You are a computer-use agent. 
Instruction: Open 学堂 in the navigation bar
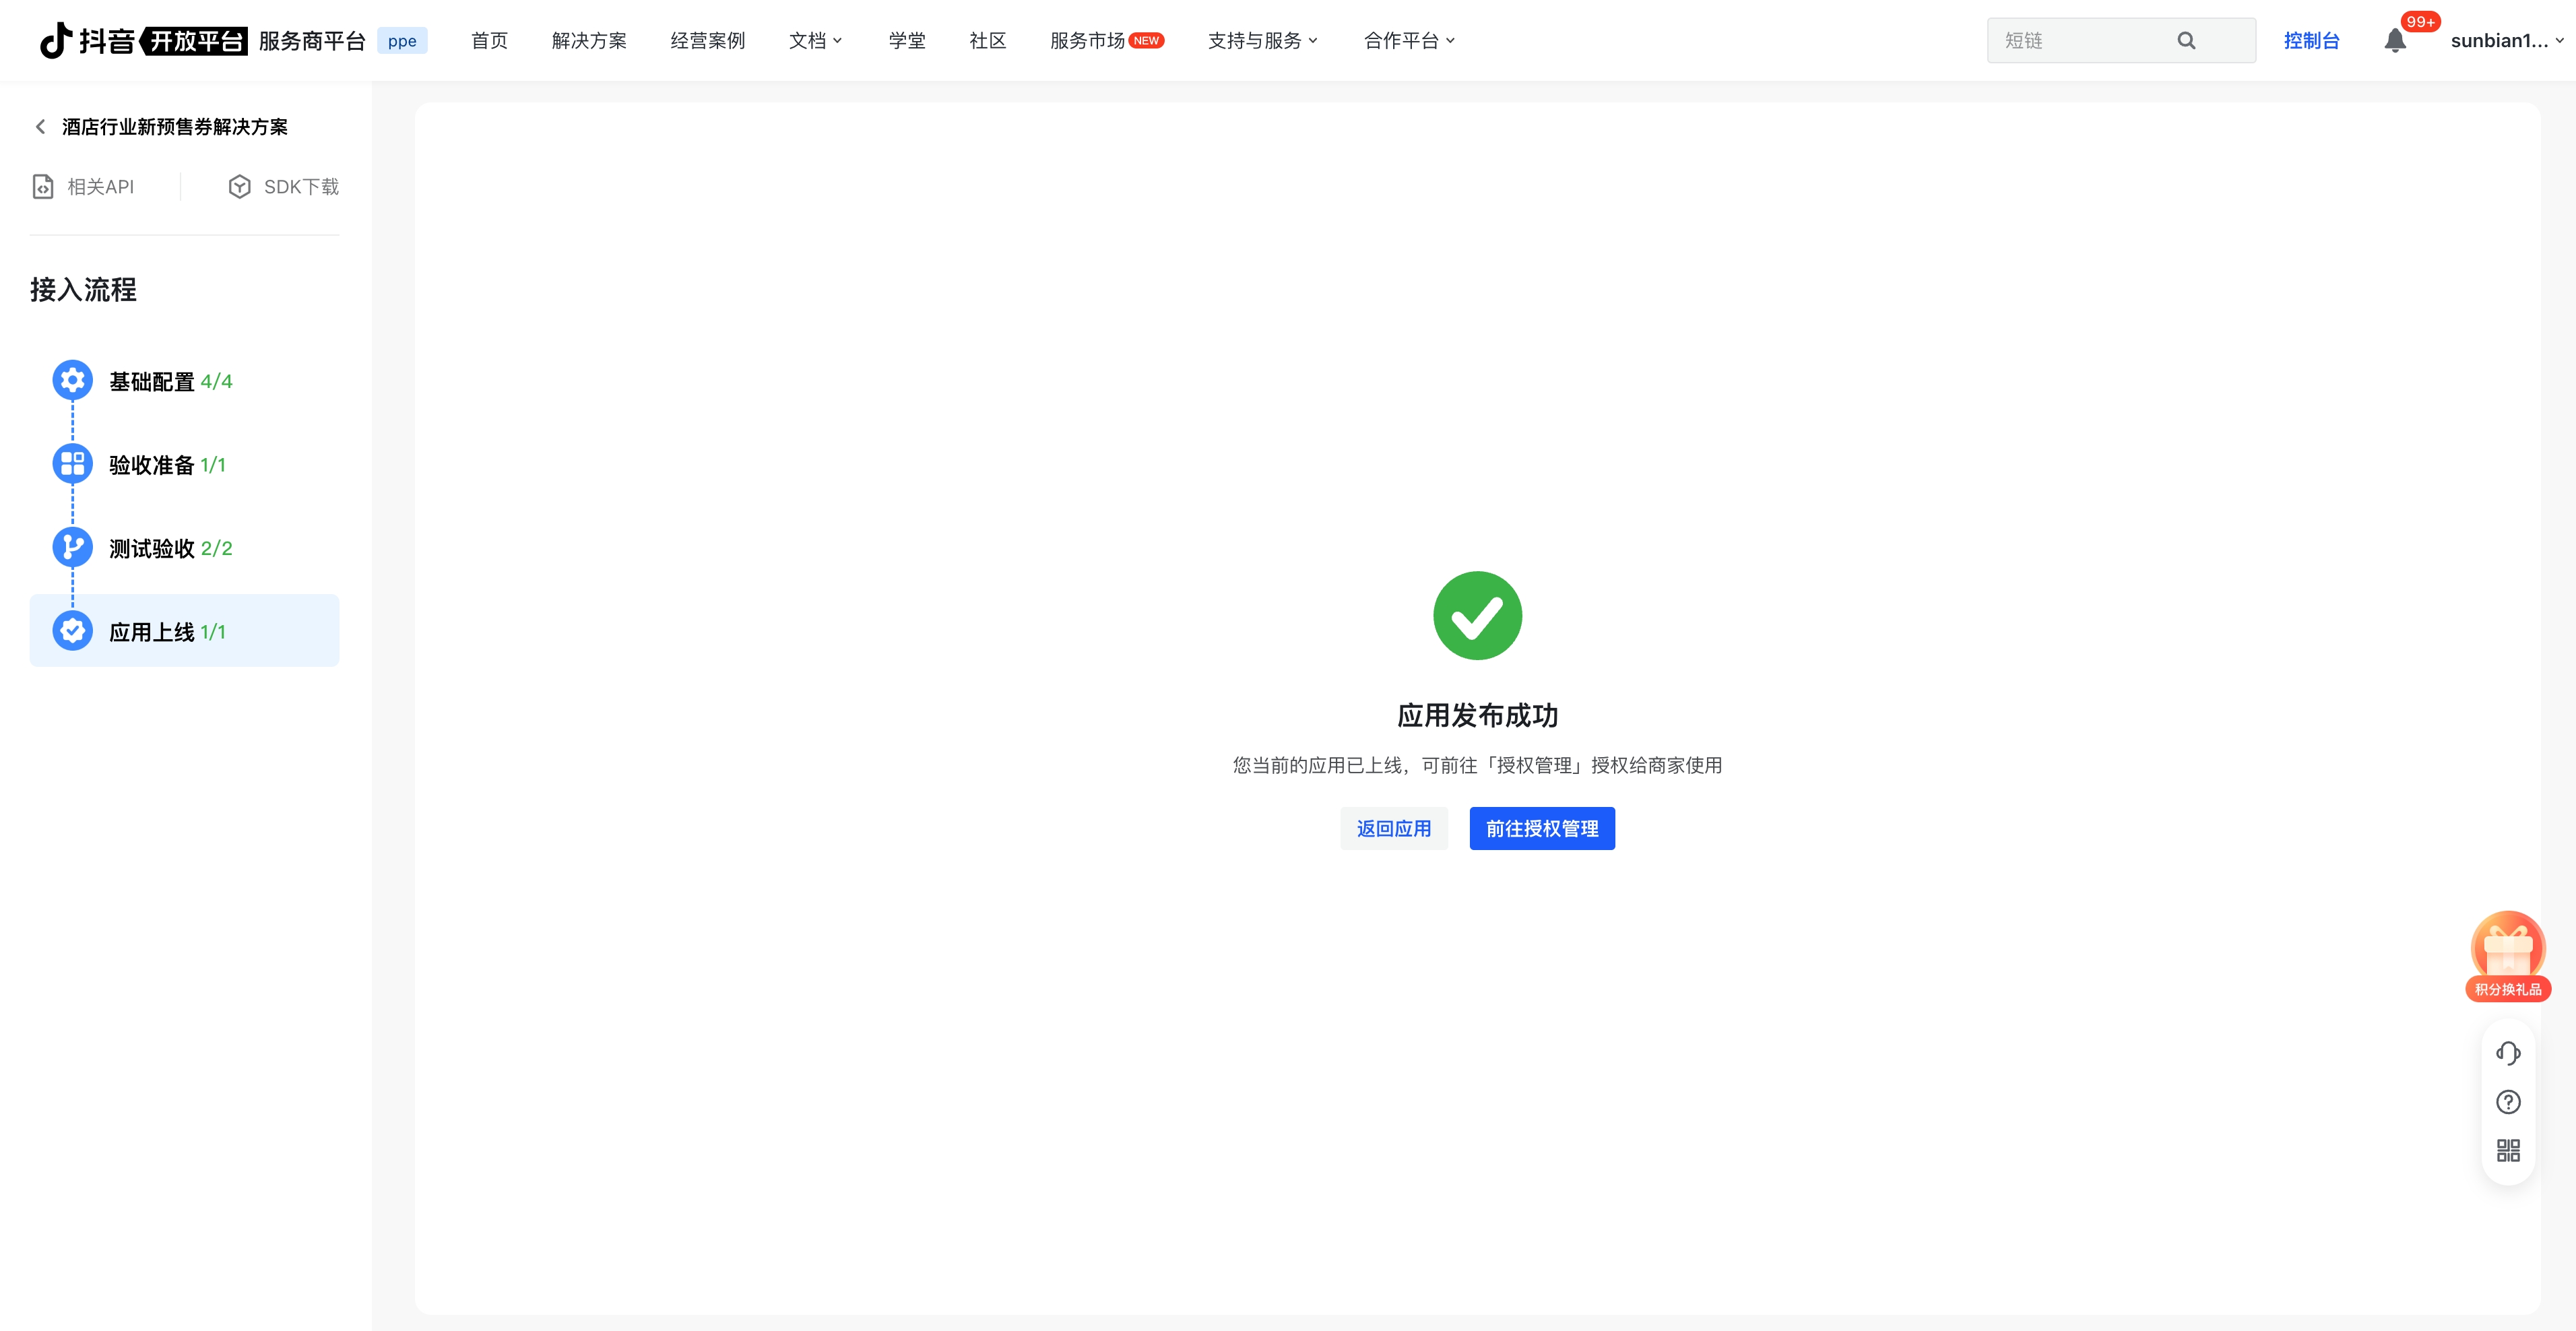(x=907, y=41)
